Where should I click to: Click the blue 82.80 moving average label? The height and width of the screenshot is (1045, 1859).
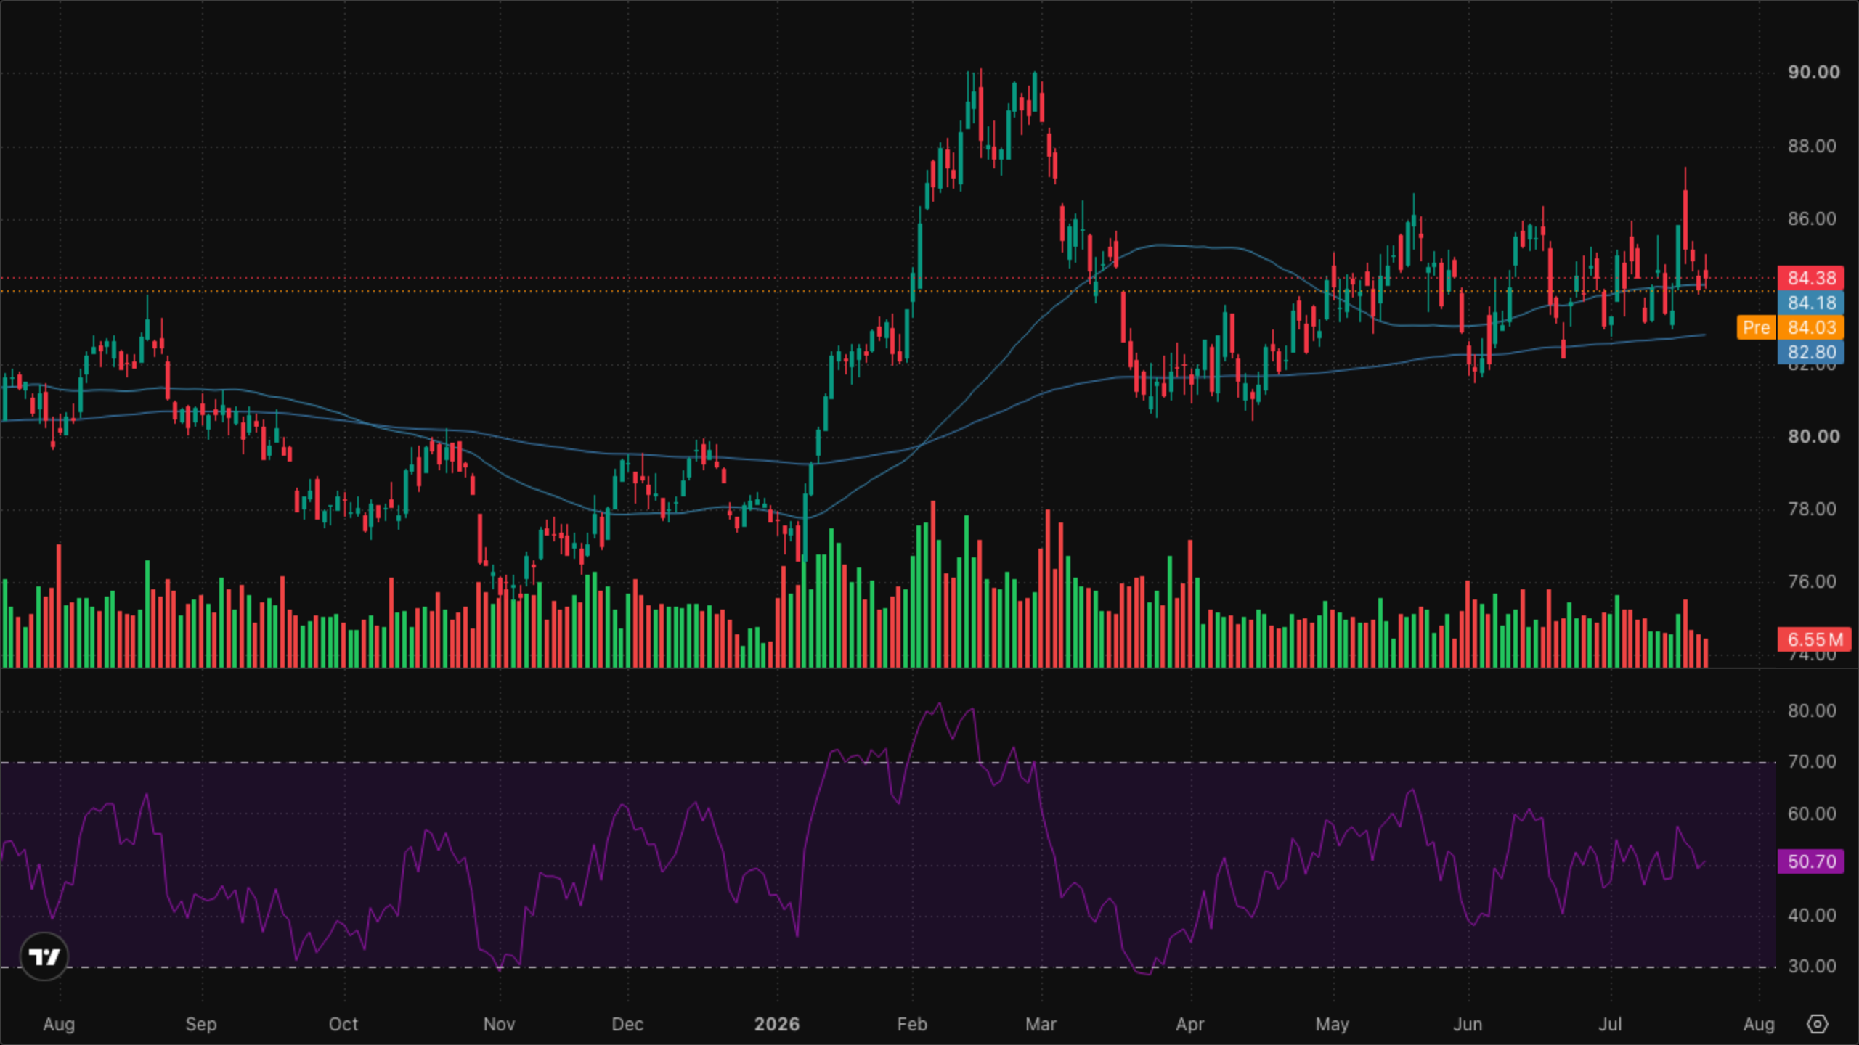tap(1811, 352)
